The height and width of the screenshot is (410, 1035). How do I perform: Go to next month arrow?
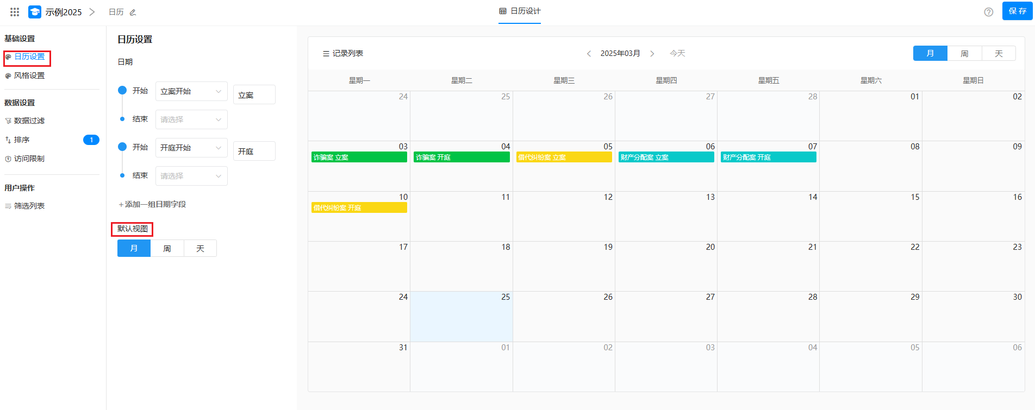(x=652, y=53)
